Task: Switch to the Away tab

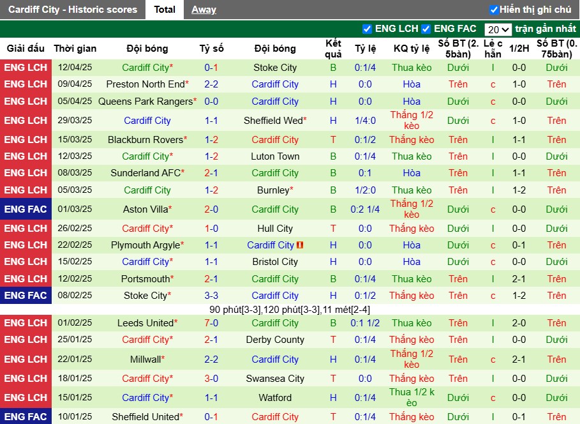Action: coord(204,10)
